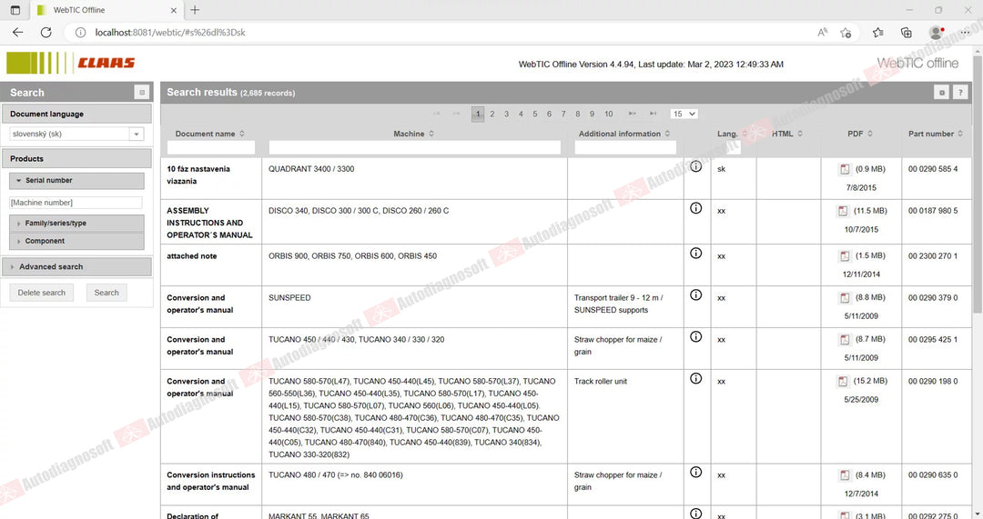The height and width of the screenshot is (519, 983).
Task: Open info icon for DISCO 340 assembly instructions row
Action: coord(696,208)
